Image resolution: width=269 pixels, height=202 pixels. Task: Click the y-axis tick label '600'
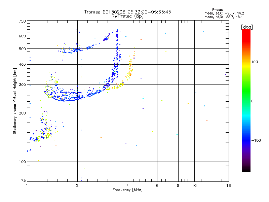tap(23, 36)
